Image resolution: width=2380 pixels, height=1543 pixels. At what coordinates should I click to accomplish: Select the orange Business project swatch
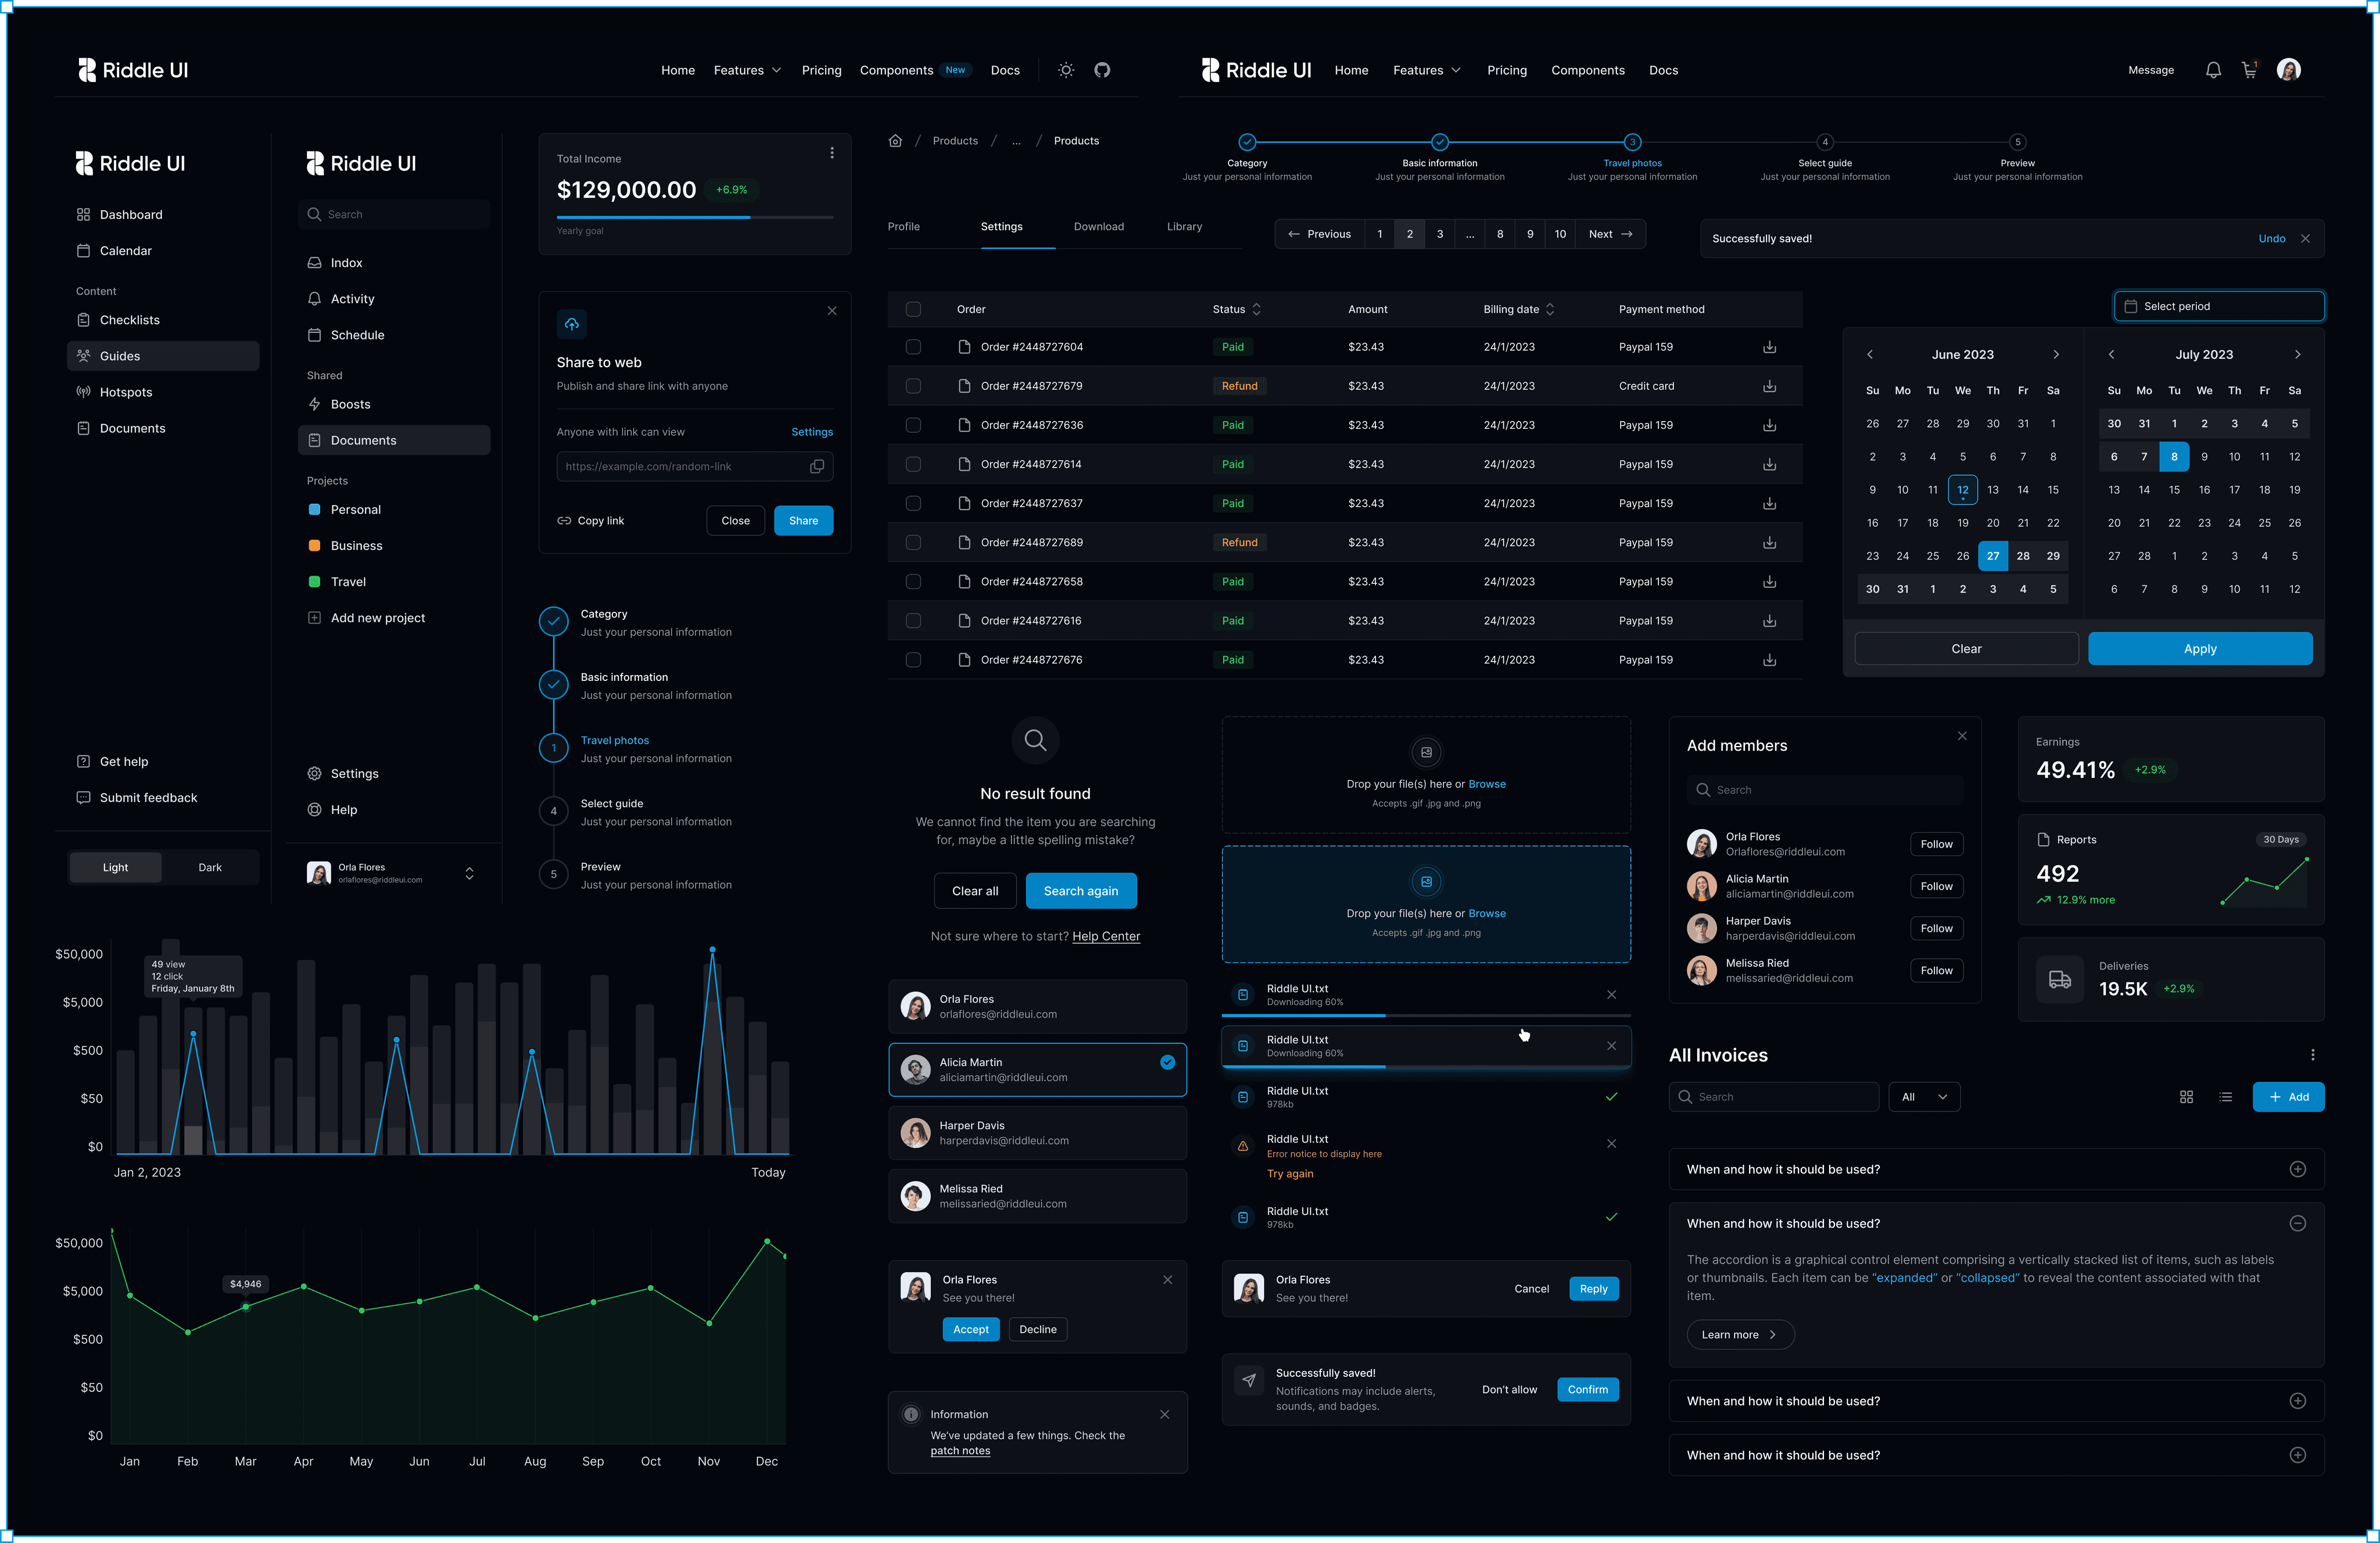(314, 546)
